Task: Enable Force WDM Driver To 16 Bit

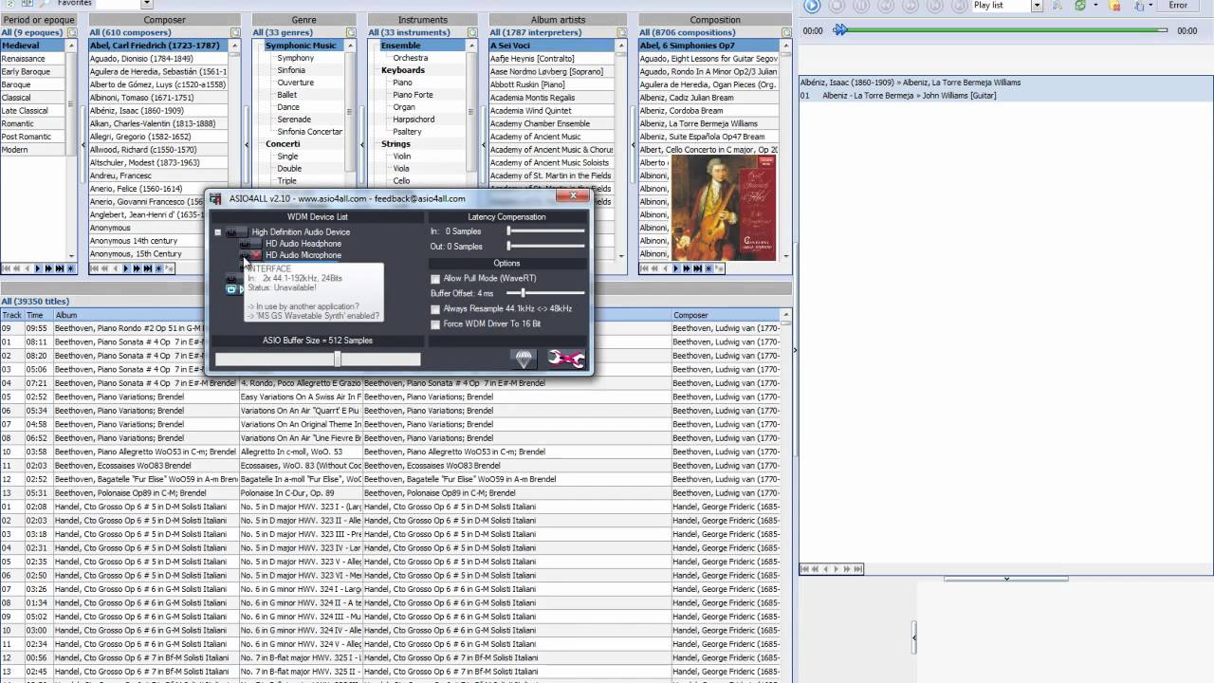Action: (435, 324)
